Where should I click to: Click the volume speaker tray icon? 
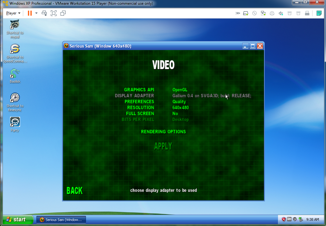coord(295,219)
